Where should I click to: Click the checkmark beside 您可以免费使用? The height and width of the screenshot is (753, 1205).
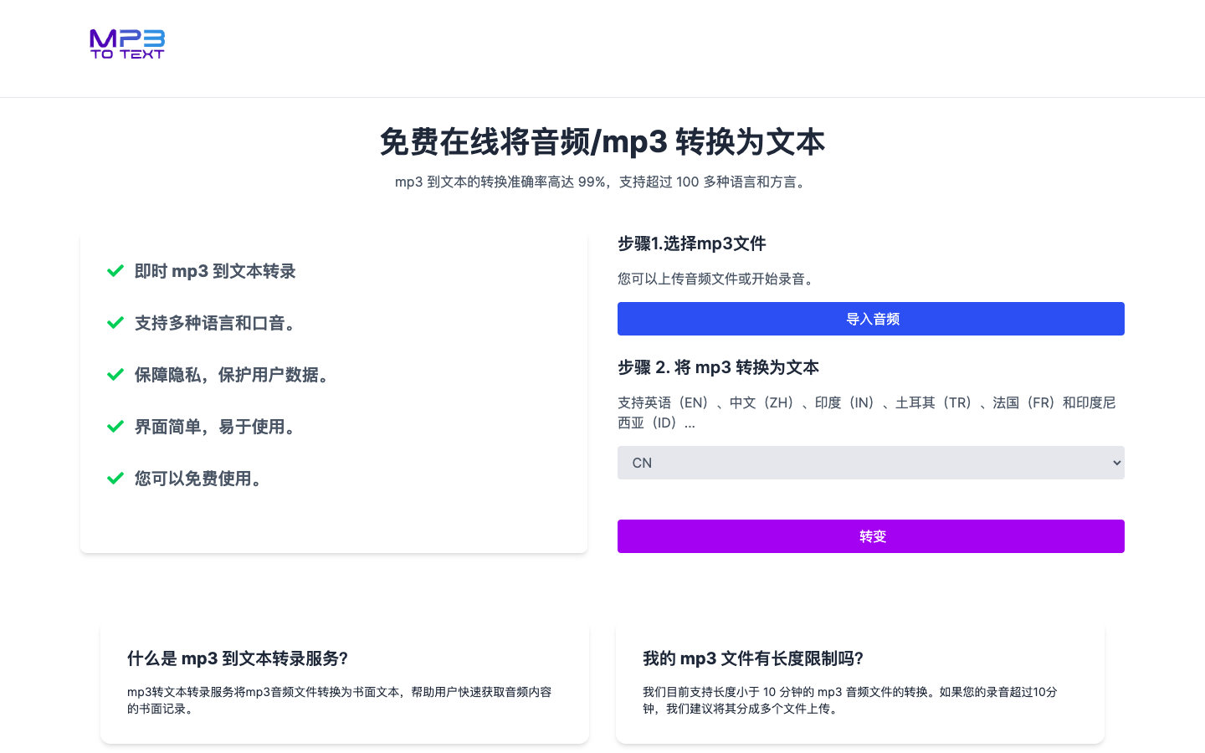click(x=115, y=479)
